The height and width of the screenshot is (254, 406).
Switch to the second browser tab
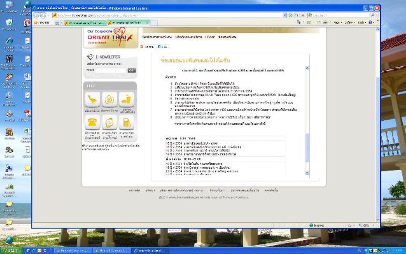click(x=128, y=23)
